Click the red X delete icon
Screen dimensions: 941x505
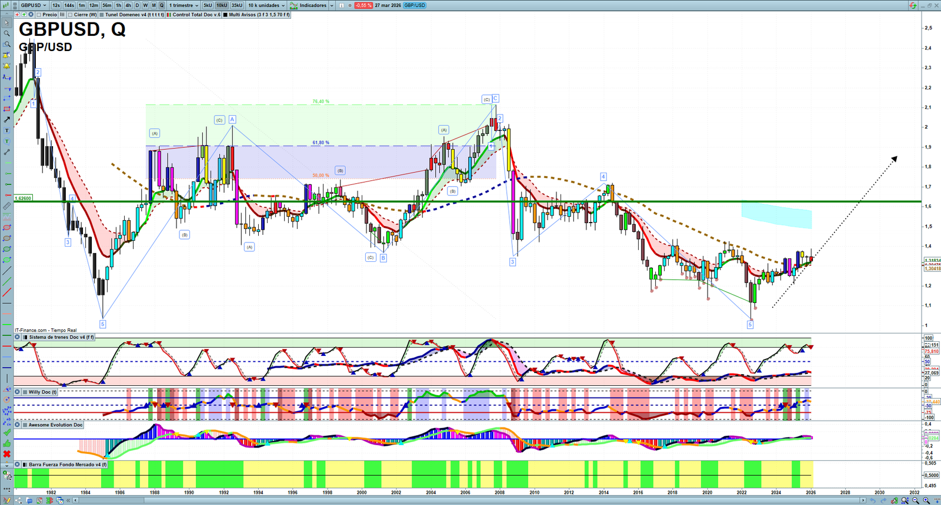[6, 454]
